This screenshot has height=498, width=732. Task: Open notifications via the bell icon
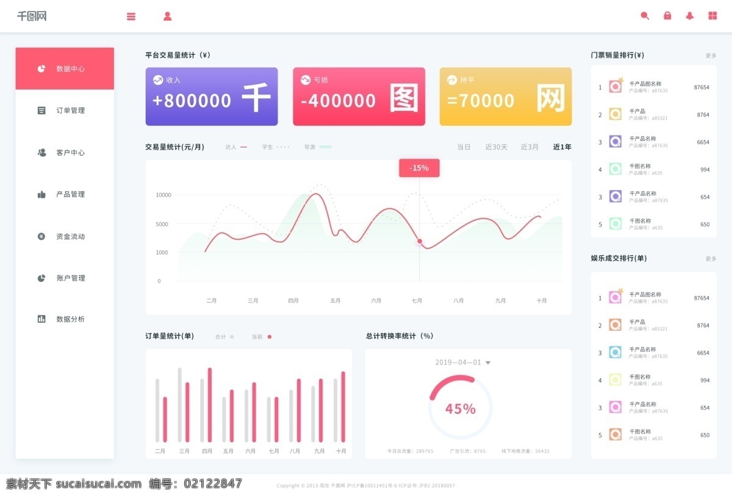pos(690,16)
